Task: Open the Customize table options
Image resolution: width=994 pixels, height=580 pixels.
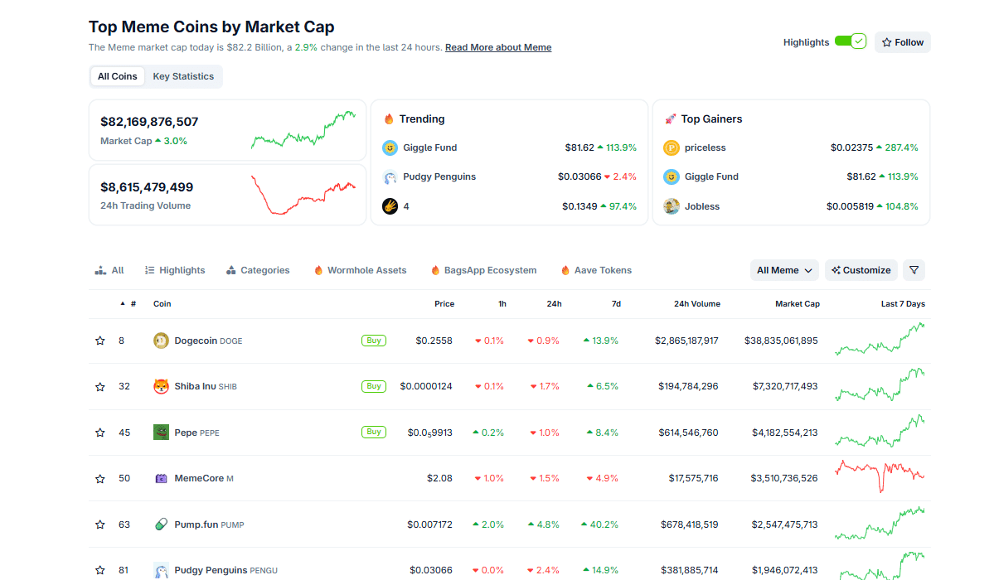Action: pos(861,270)
